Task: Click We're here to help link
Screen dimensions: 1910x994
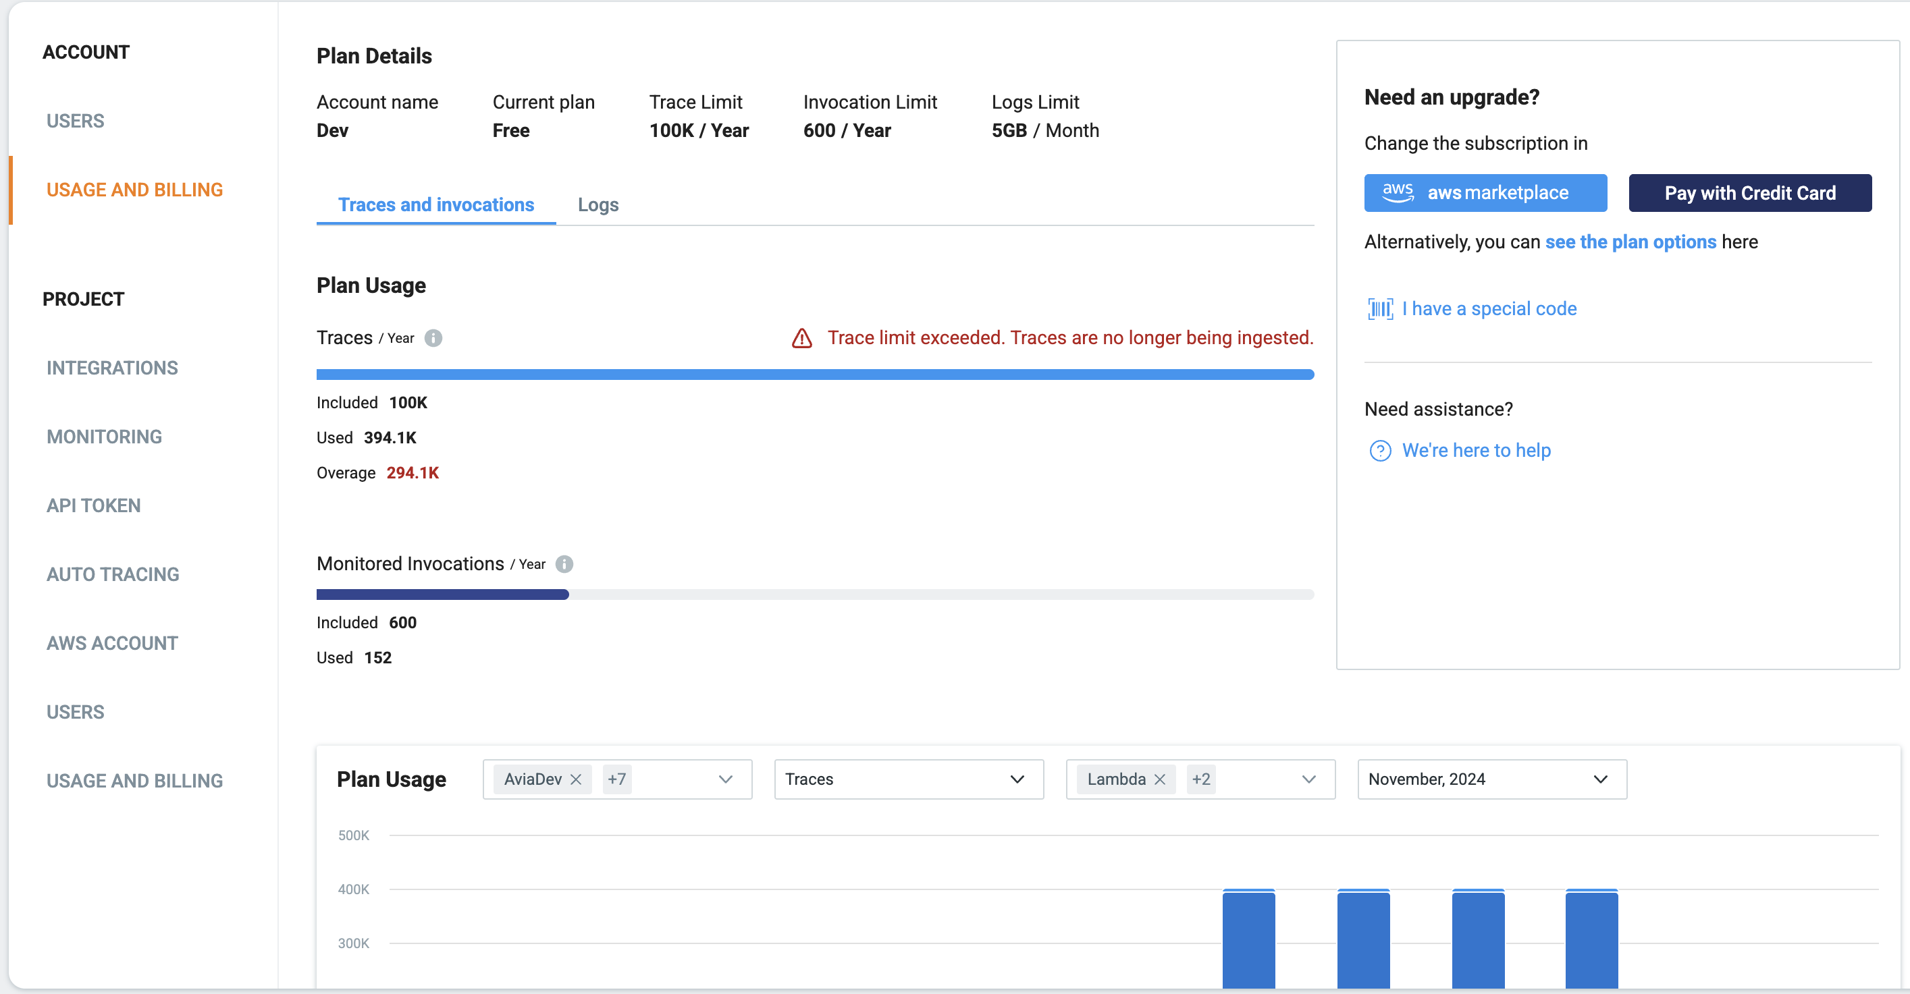Action: (x=1477, y=451)
